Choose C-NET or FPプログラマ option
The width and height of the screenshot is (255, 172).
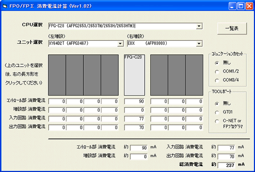coord(217,121)
